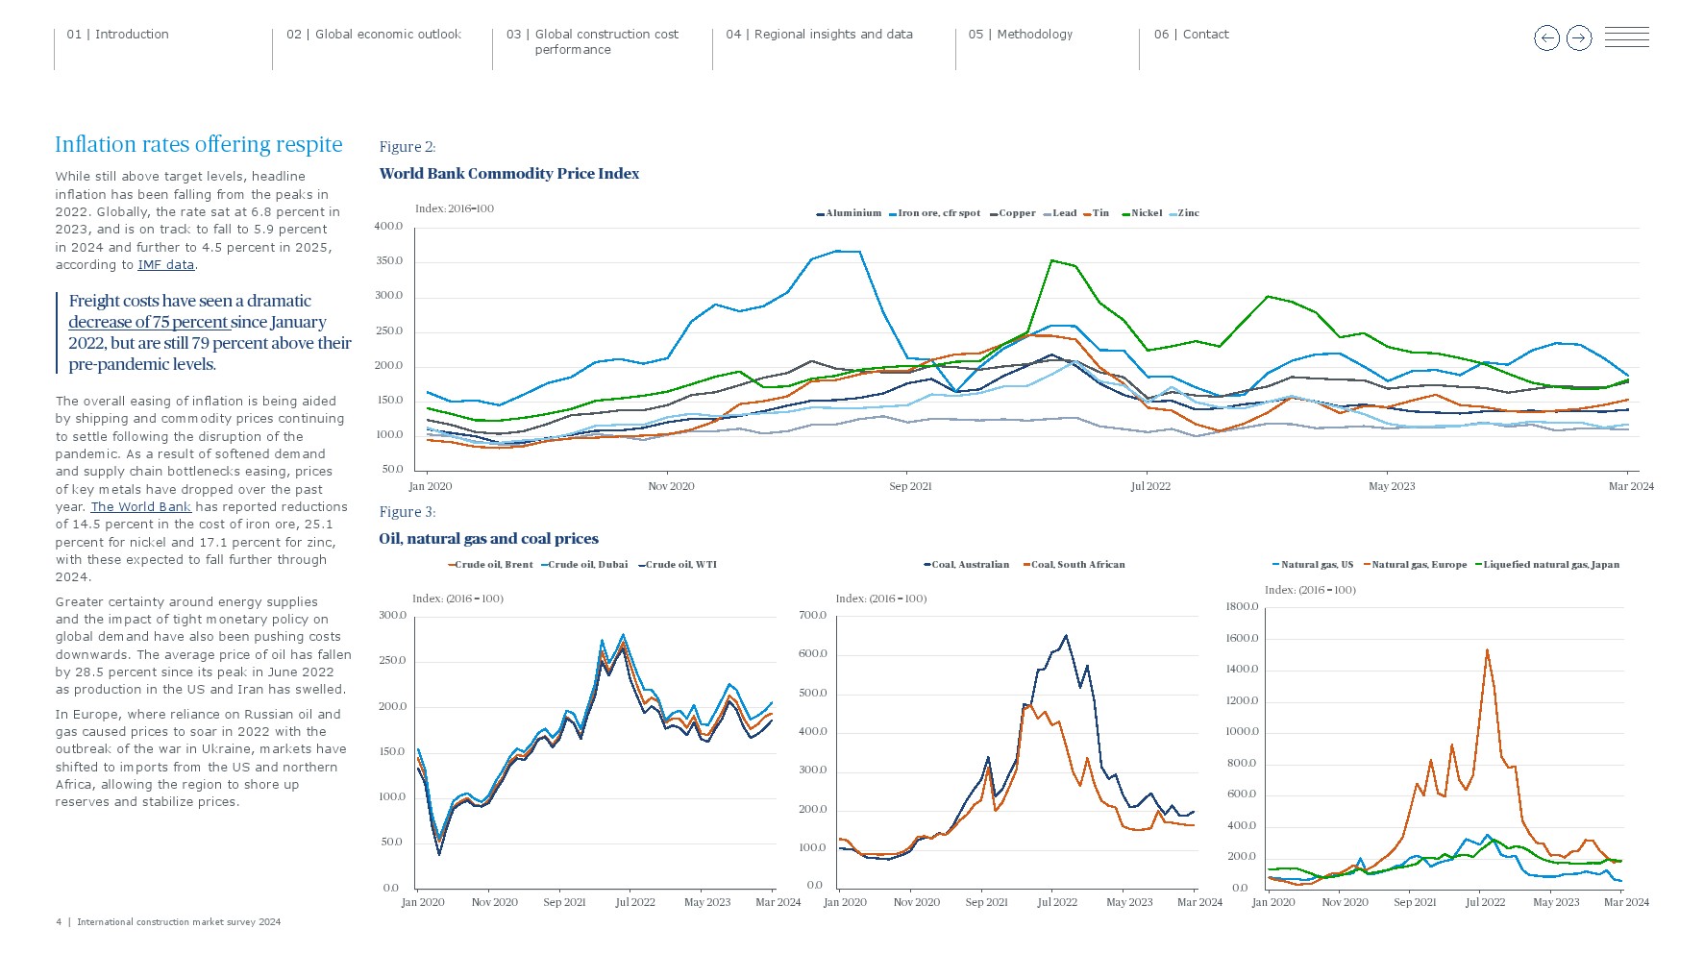Viewport: 1704px width, 953px height.
Task: Click Iron ore, cfr spot legend entry
Action: point(938,213)
